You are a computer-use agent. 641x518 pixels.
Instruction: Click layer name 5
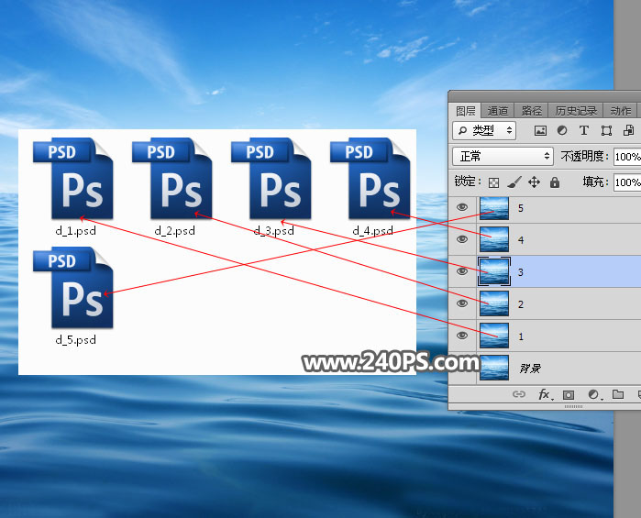(520, 208)
